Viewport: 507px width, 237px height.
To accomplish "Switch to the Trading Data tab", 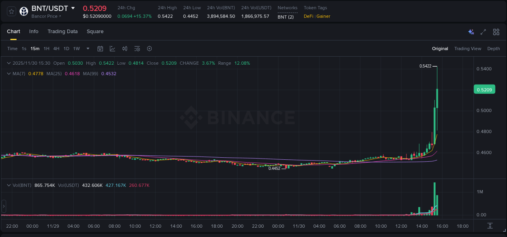I will point(62,31).
